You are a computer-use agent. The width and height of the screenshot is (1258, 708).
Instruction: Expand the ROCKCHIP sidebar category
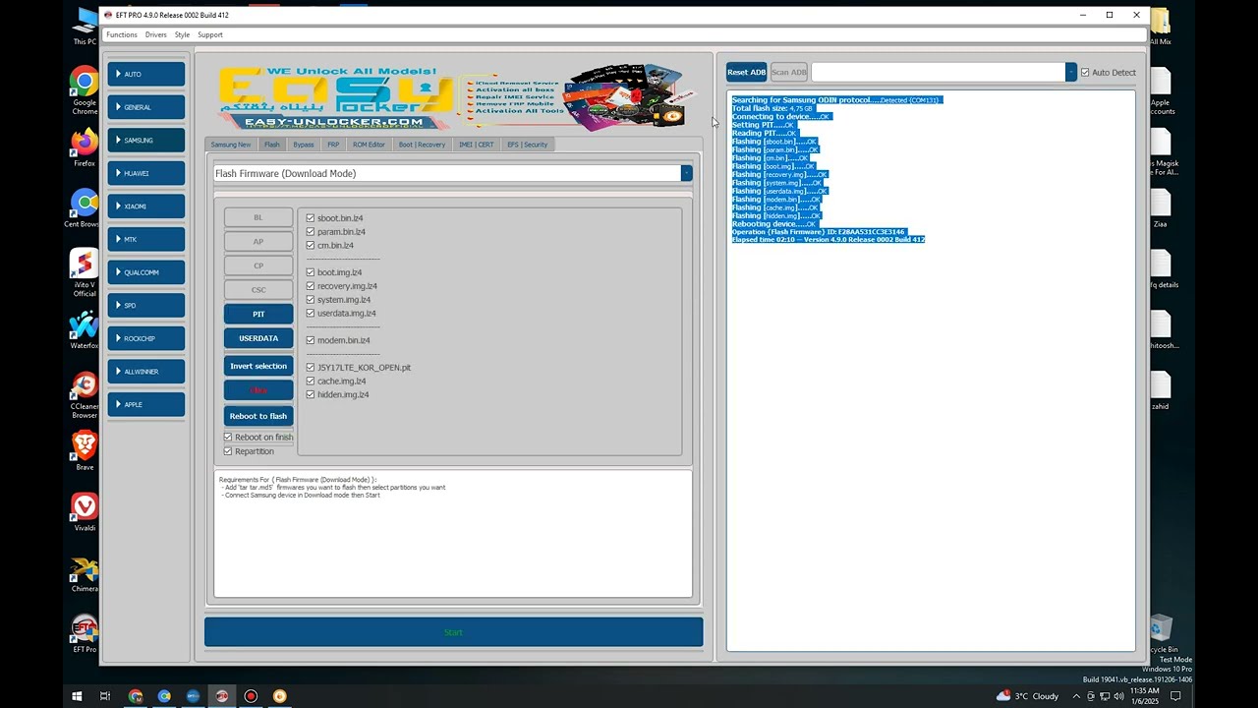click(x=146, y=338)
